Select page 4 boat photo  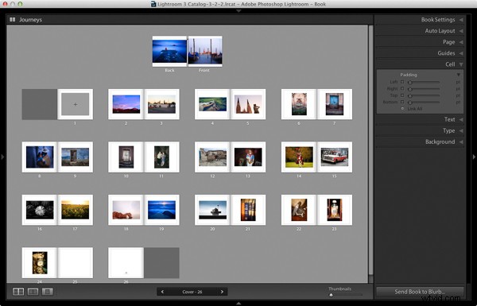tap(212, 104)
